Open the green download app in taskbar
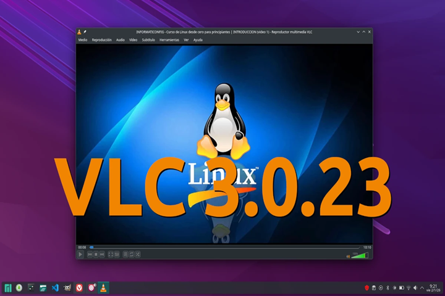The image size is (445, 296). (19, 288)
